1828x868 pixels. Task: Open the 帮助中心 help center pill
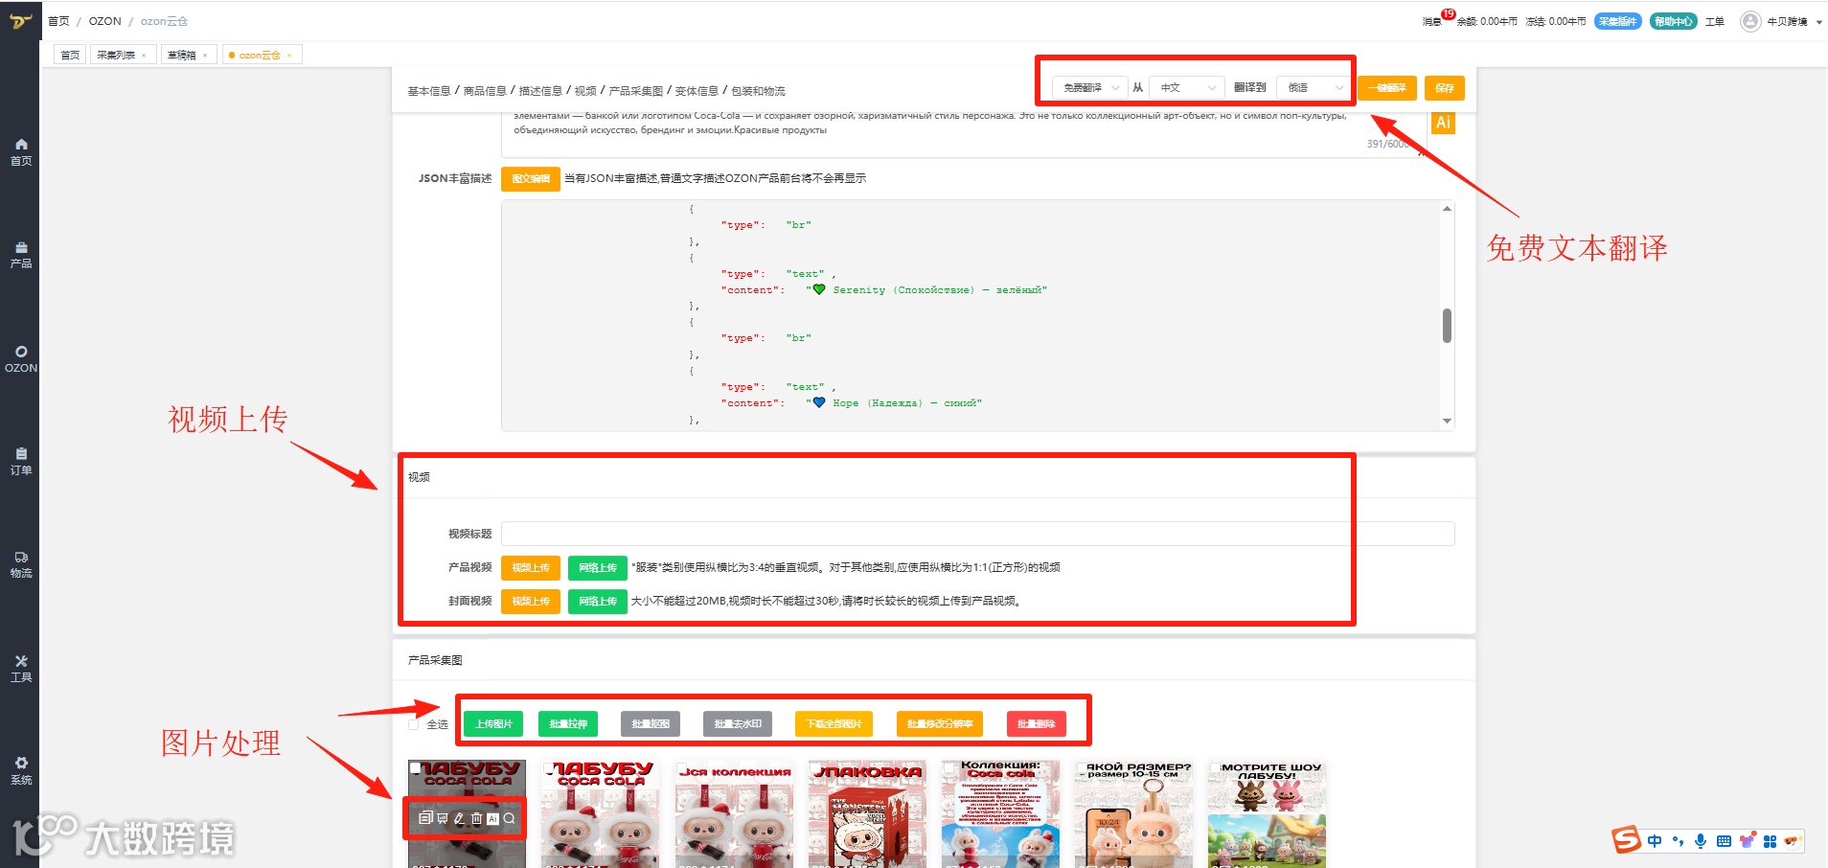1674,21
